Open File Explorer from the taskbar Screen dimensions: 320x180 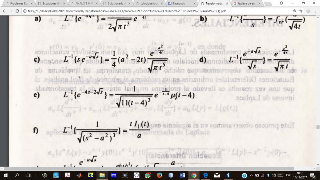pyautogui.click(x=102, y=175)
